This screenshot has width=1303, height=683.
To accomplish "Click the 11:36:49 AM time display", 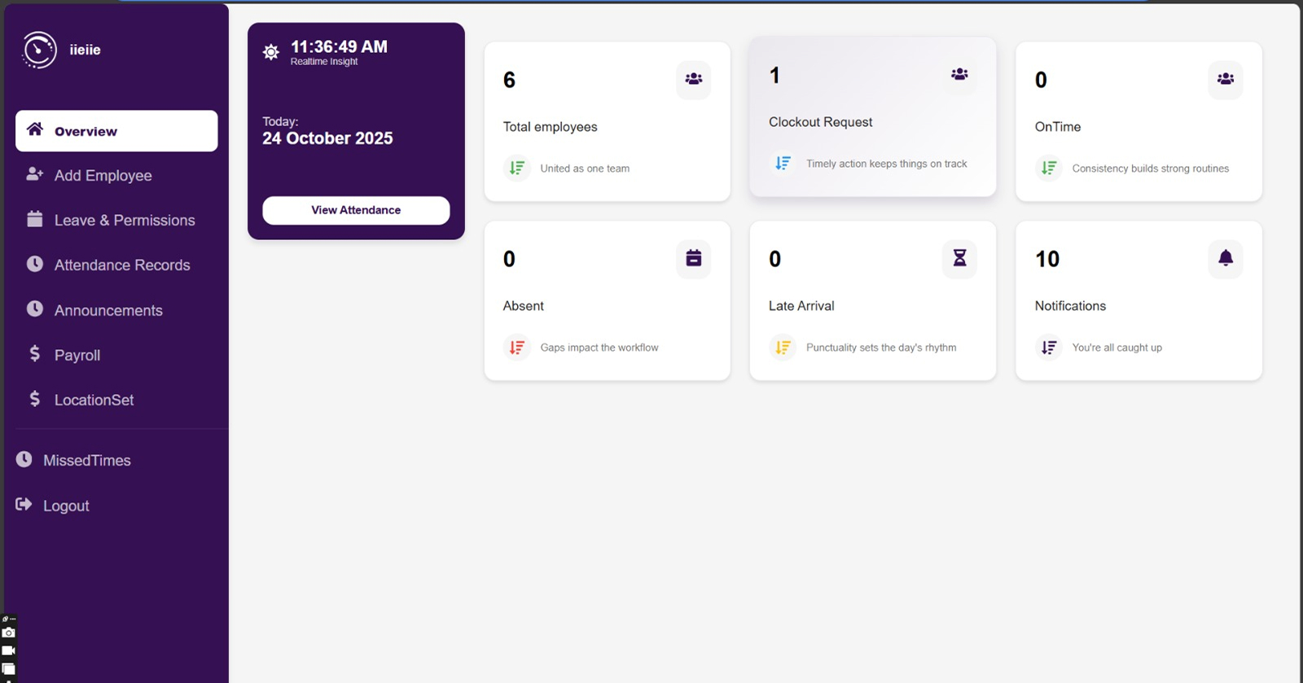I will click(339, 47).
